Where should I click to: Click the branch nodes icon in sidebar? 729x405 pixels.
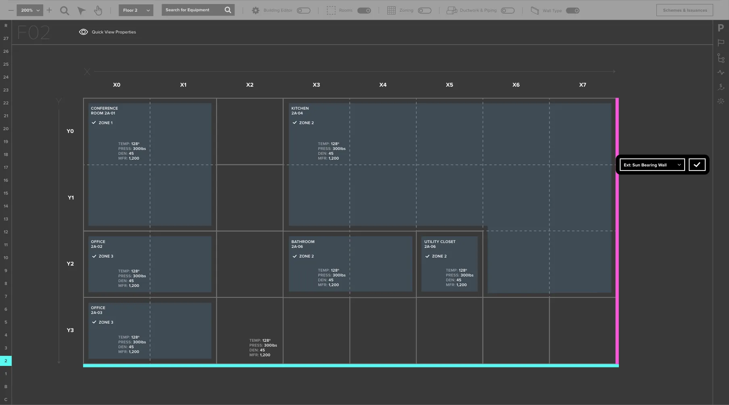[x=721, y=58]
